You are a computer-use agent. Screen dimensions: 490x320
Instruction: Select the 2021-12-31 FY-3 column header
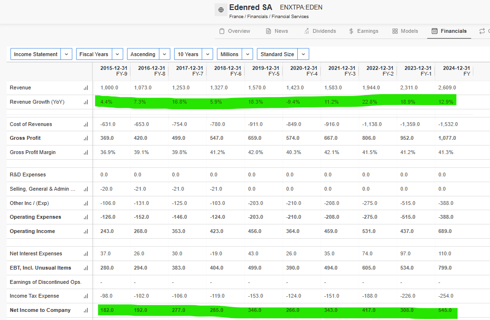point(342,71)
